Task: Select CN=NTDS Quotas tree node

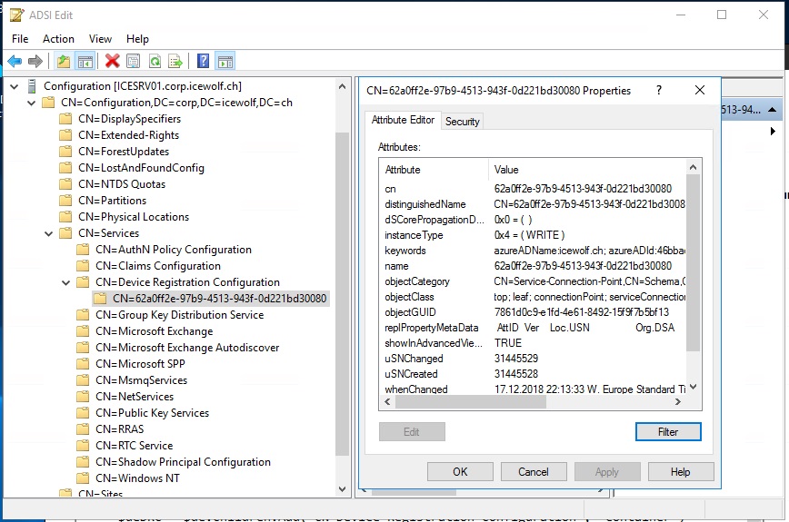Action: (x=122, y=184)
